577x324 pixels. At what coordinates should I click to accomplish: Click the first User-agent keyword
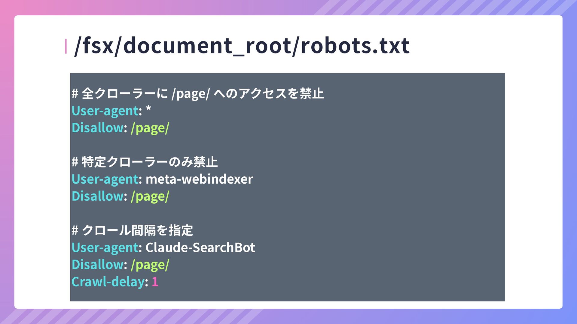(x=105, y=111)
